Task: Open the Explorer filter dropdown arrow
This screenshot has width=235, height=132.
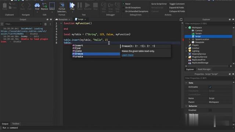Action: (x=234, y=23)
